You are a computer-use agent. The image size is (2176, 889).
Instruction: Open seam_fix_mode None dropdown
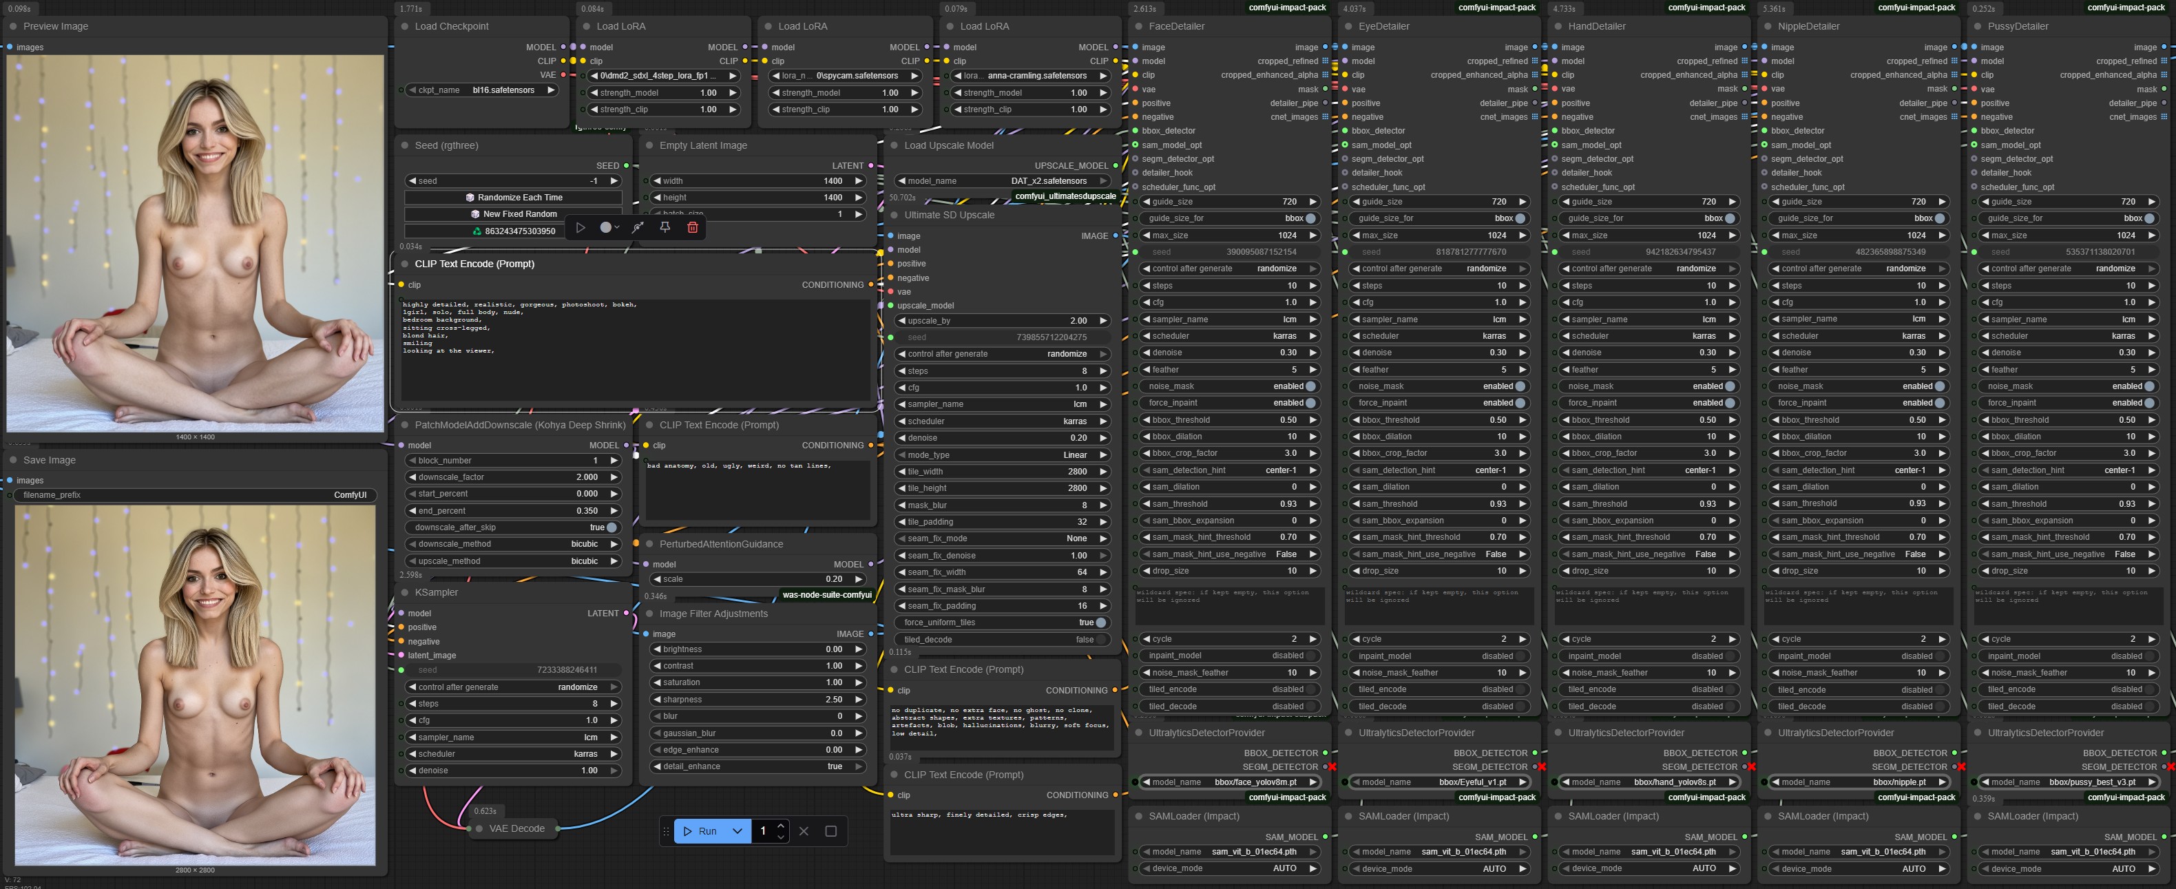pos(1003,538)
